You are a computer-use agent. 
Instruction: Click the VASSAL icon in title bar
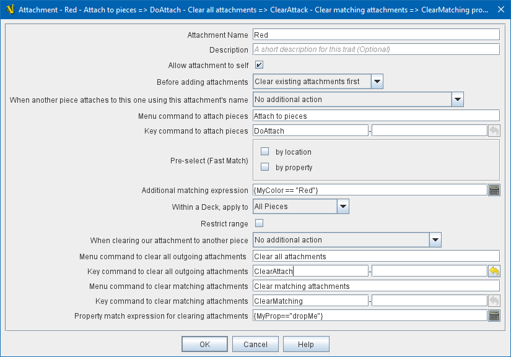coord(9,9)
